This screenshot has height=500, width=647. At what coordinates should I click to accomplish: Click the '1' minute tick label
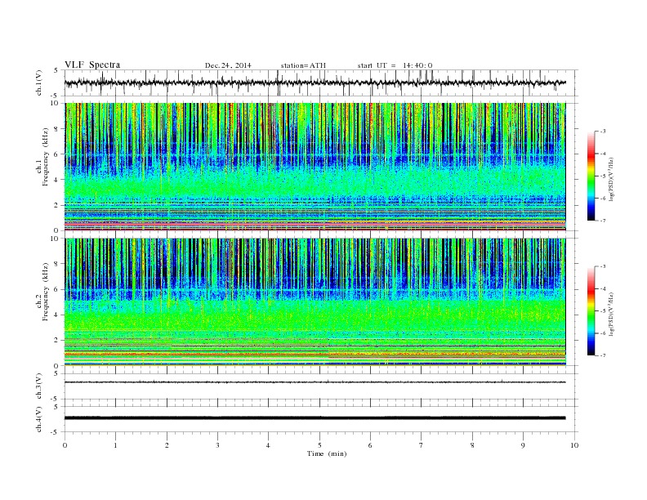coord(115,445)
